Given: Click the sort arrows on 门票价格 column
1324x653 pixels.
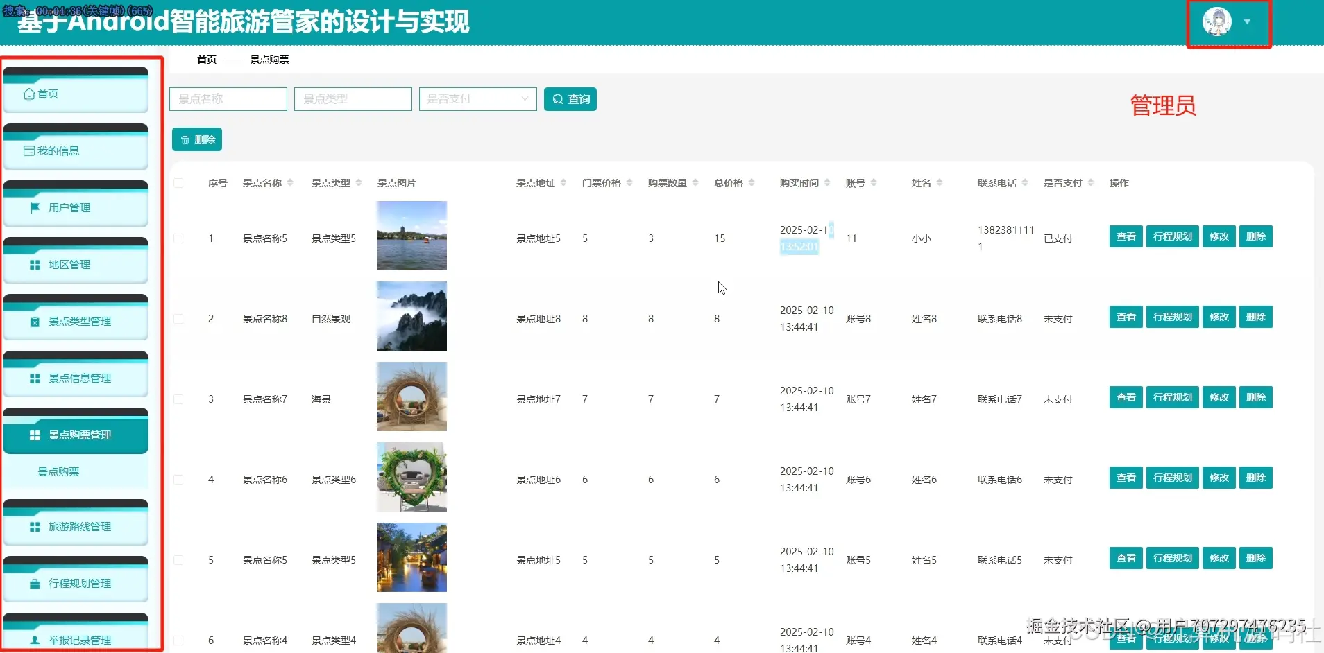Looking at the screenshot, I should click(629, 182).
